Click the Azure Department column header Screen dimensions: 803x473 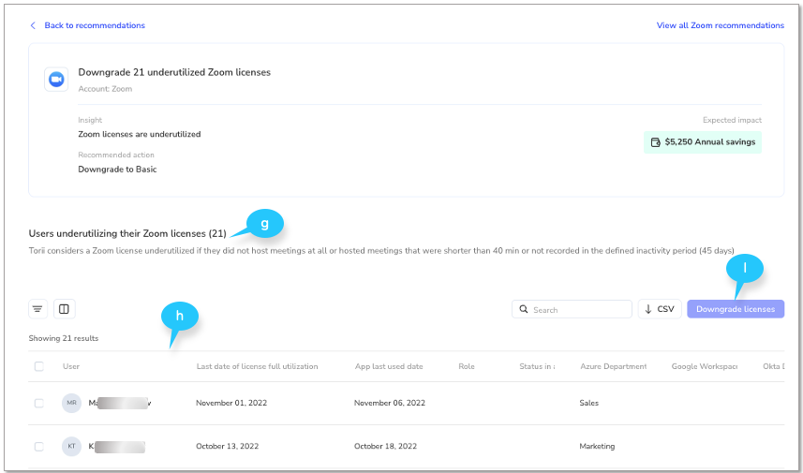point(613,366)
